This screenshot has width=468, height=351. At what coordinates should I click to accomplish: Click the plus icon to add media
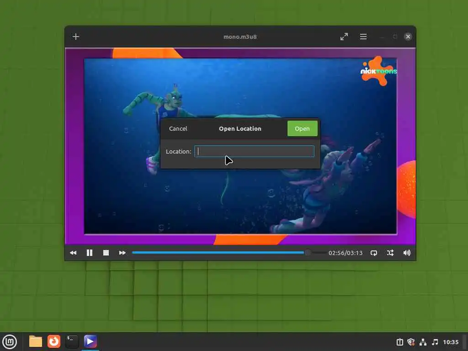76,37
